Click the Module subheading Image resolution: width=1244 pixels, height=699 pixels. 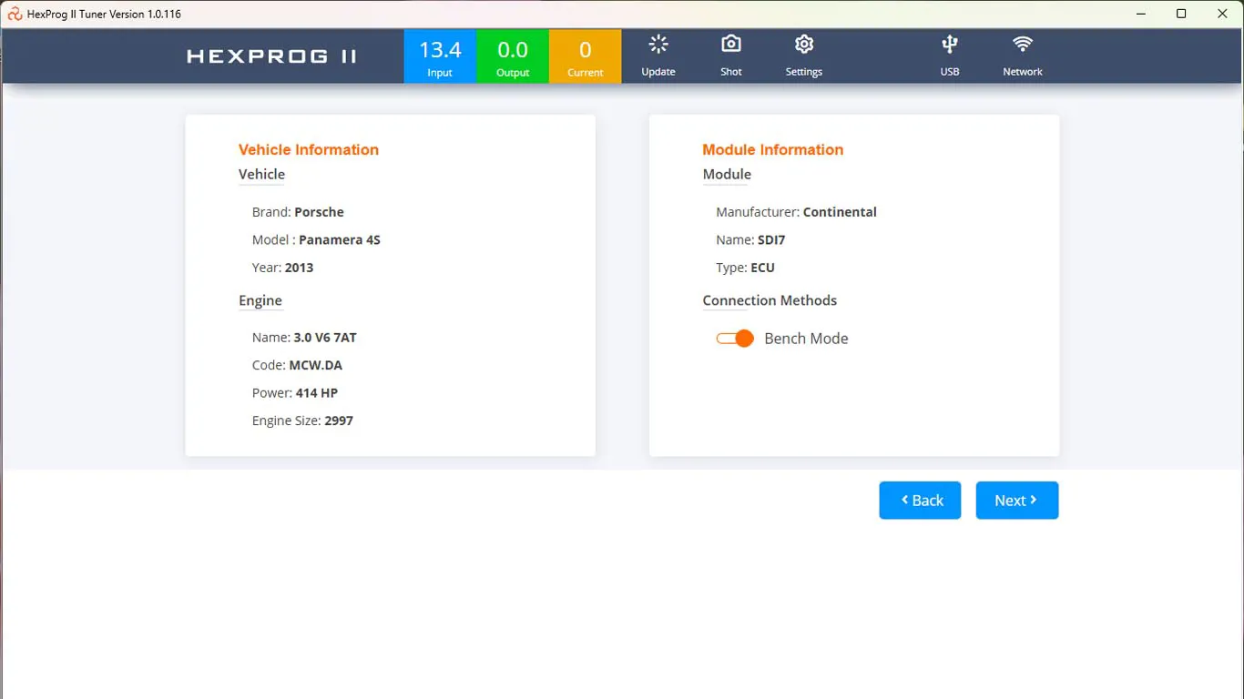(727, 175)
